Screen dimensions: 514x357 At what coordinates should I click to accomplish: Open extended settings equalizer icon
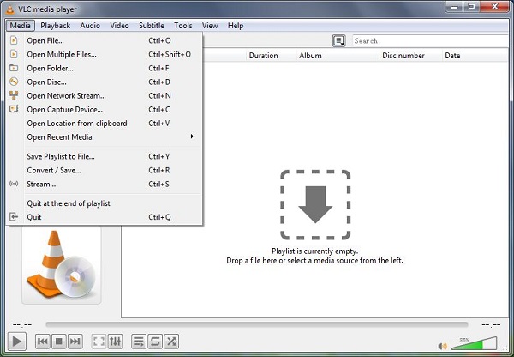(115, 342)
